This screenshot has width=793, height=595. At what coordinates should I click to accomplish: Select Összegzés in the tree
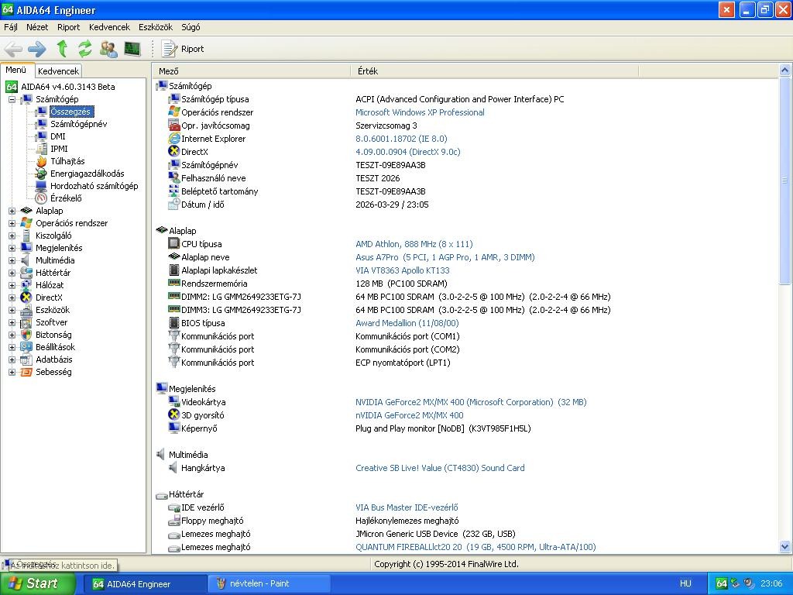pyautogui.click(x=70, y=112)
